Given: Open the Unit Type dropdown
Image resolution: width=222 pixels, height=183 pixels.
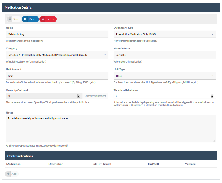Looking at the screenshot, I should pos(165,76).
